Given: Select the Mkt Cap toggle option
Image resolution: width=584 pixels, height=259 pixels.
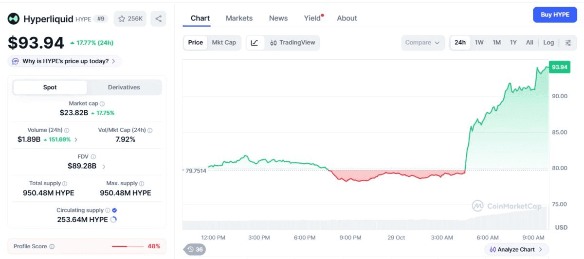Looking at the screenshot, I should pos(224,43).
